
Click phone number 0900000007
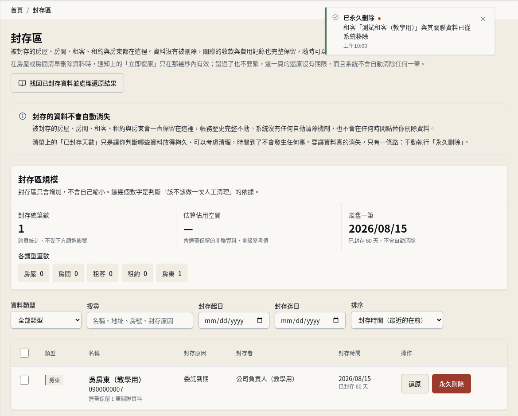[106, 389]
